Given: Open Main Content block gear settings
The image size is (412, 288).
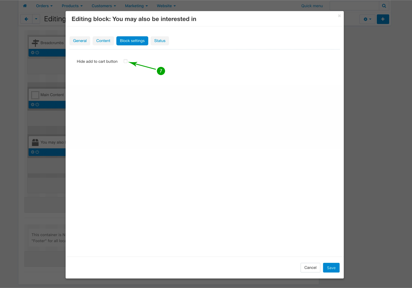Looking at the screenshot, I should tap(33, 104).
